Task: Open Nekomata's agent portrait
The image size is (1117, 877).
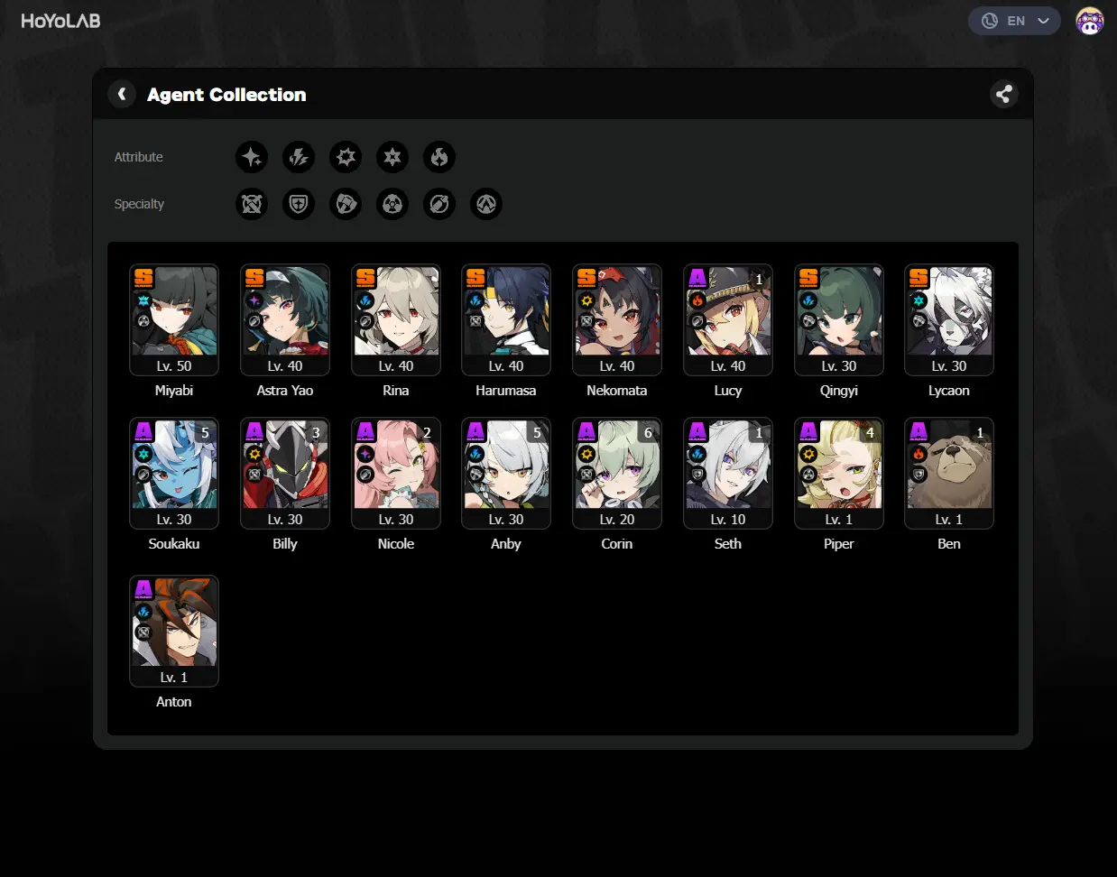Action: click(x=617, y=319)
